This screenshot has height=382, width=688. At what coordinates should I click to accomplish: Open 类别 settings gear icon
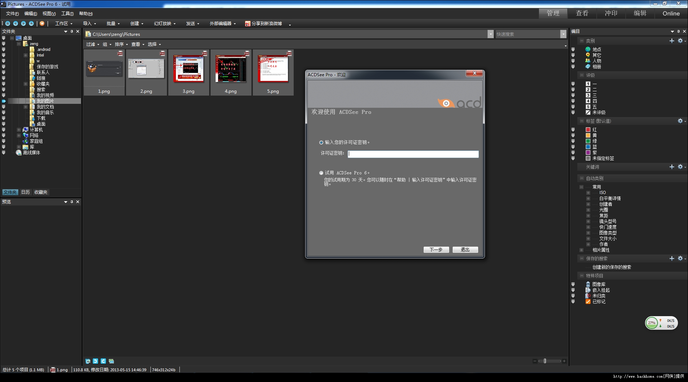click(680, 41)
